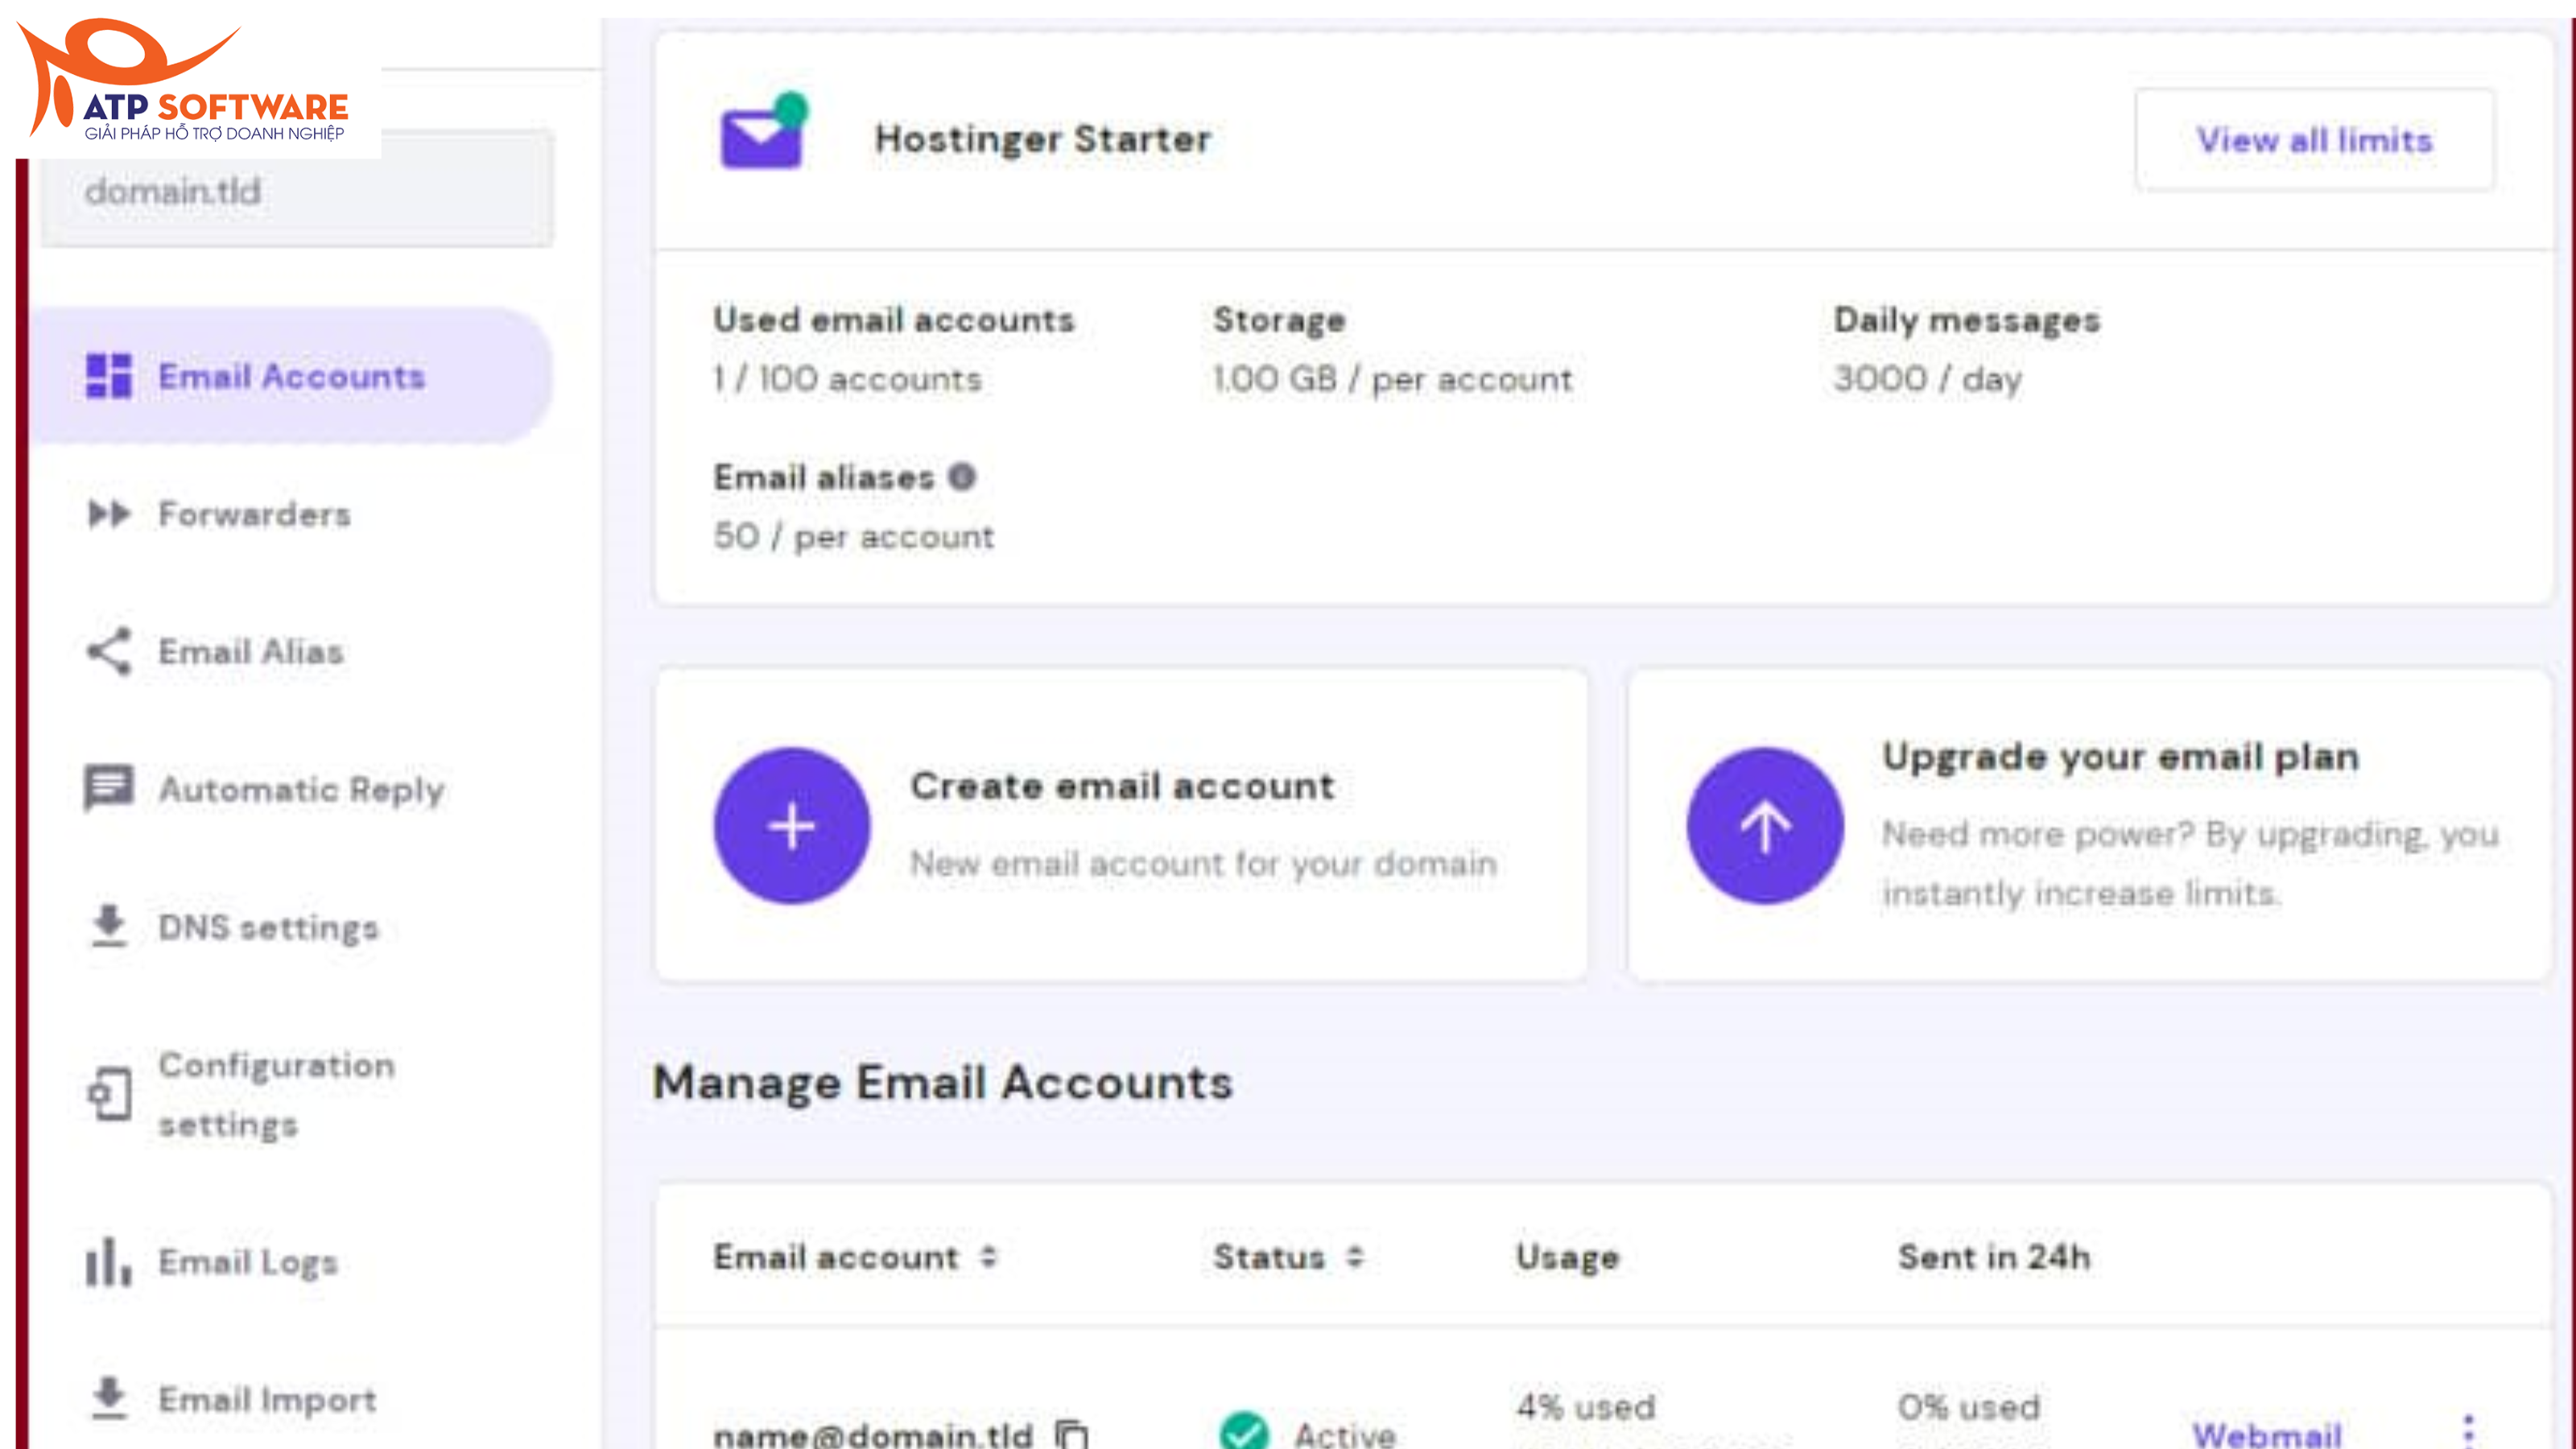The width and height of the screenshot is (2576, 1449).
Task: Click the Email Logs bar chart icon
Action: click(x=106, y=1262)
